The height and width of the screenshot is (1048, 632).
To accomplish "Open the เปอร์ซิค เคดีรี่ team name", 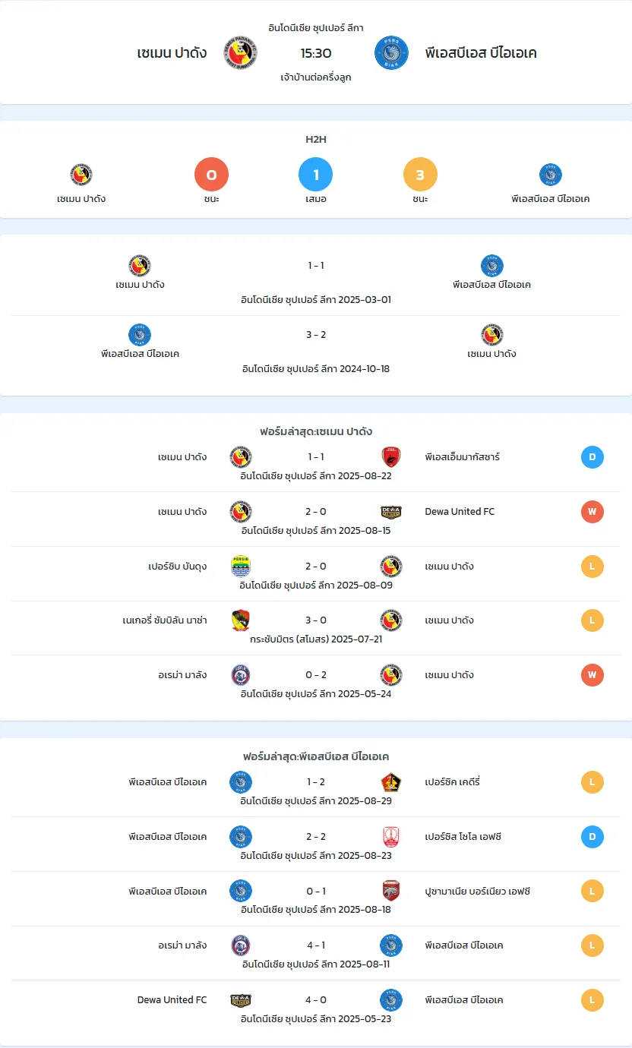I will tap(453, 782).
